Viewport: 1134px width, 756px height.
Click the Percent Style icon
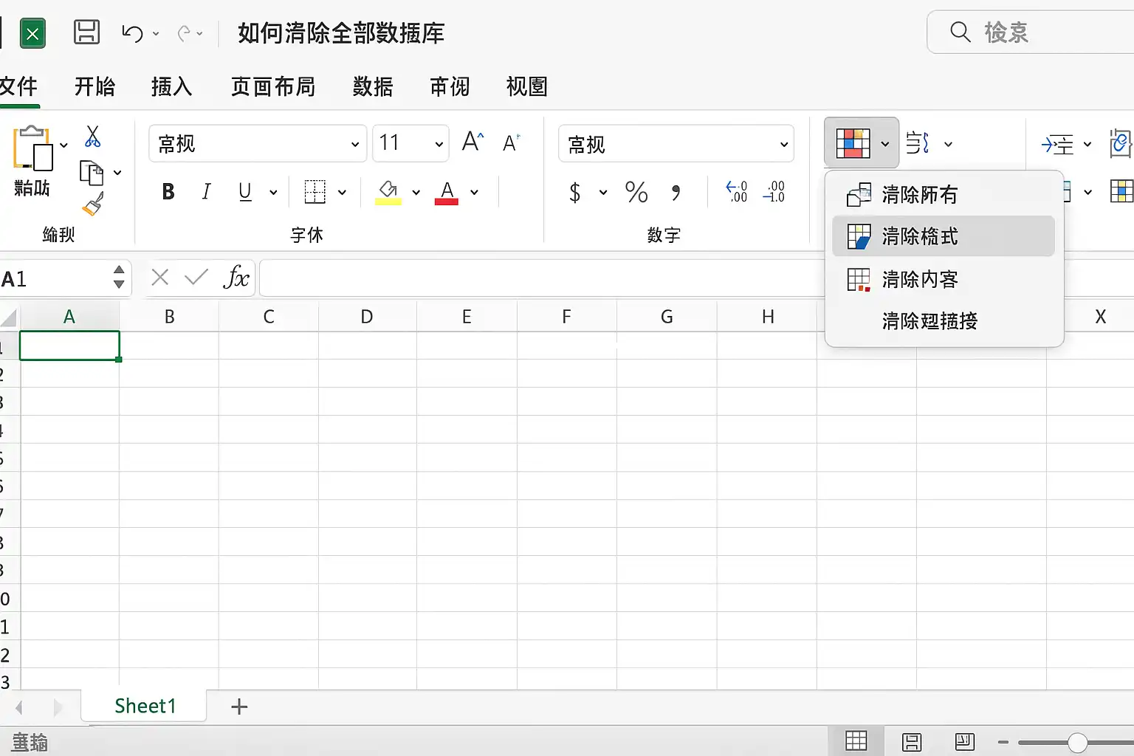point(636,193)
